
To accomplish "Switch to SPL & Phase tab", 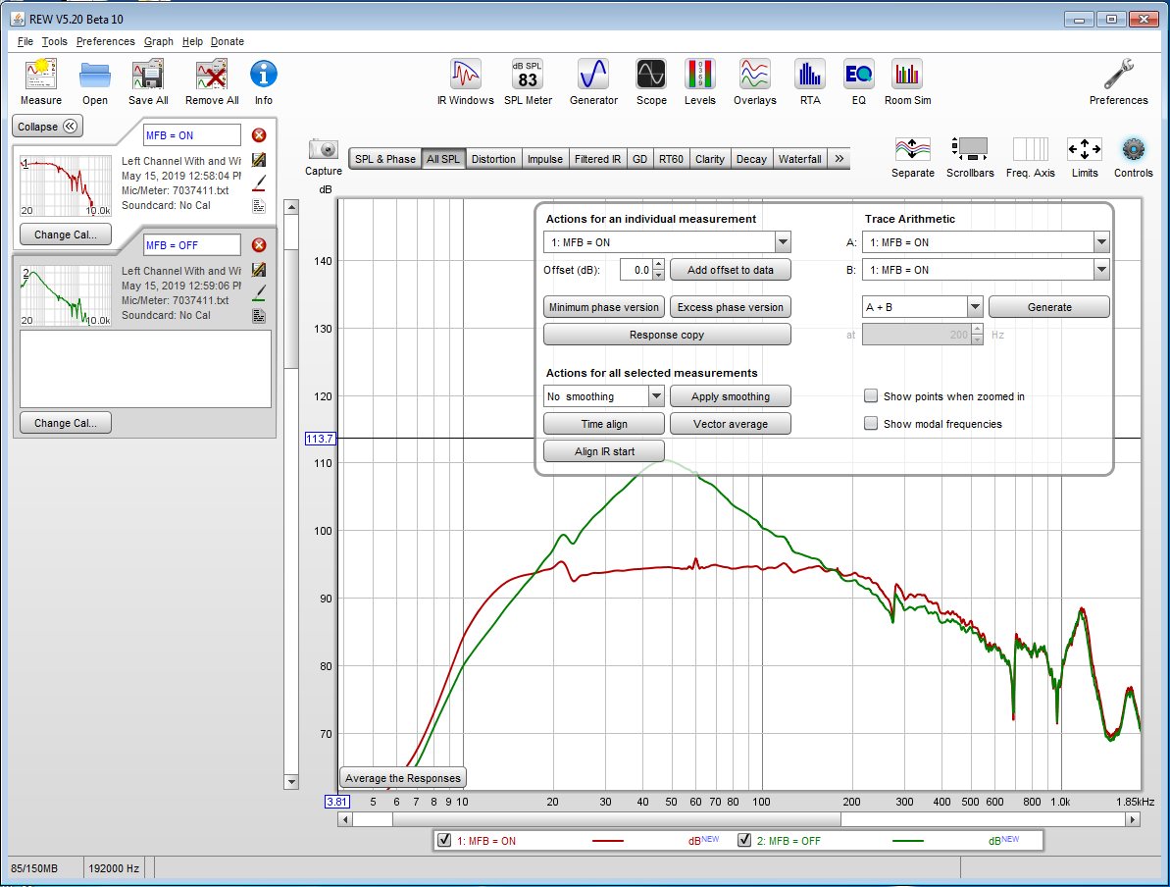I will coord(385,158).
